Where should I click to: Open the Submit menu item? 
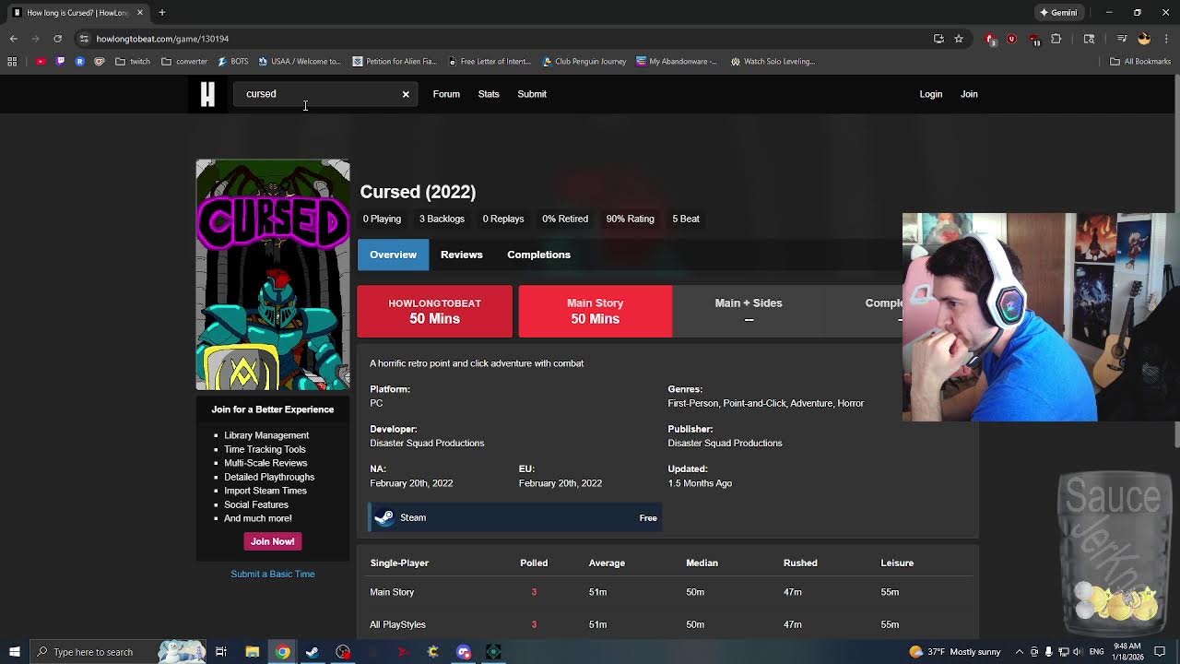532,94
